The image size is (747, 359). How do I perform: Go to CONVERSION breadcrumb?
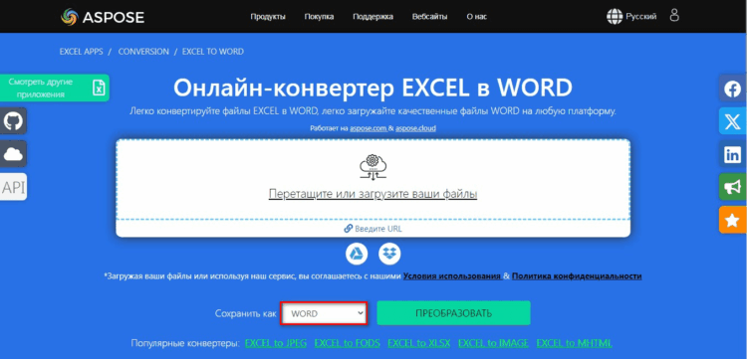(x=143, y=52)
